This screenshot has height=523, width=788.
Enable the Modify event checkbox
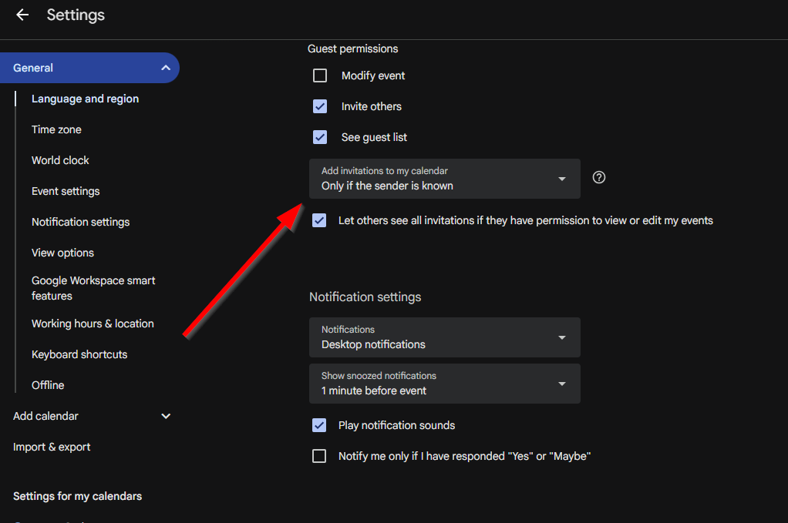tap(320, 75)
